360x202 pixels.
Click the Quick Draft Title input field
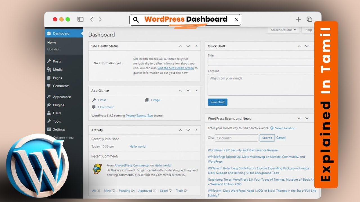261,62
